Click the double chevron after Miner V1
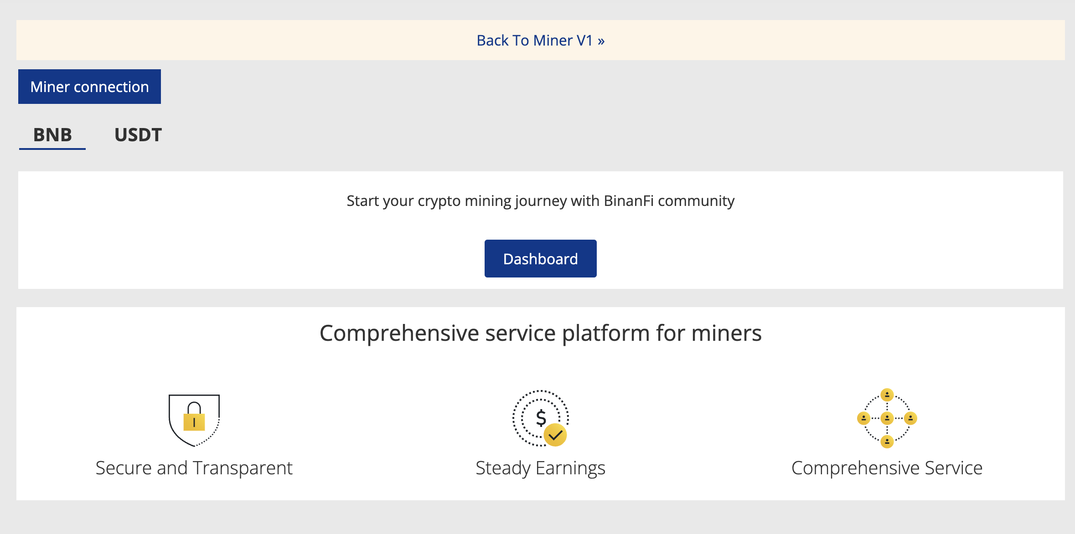Image resolution: width=1075 pixels, height=534 pixels. coord(601,41)
